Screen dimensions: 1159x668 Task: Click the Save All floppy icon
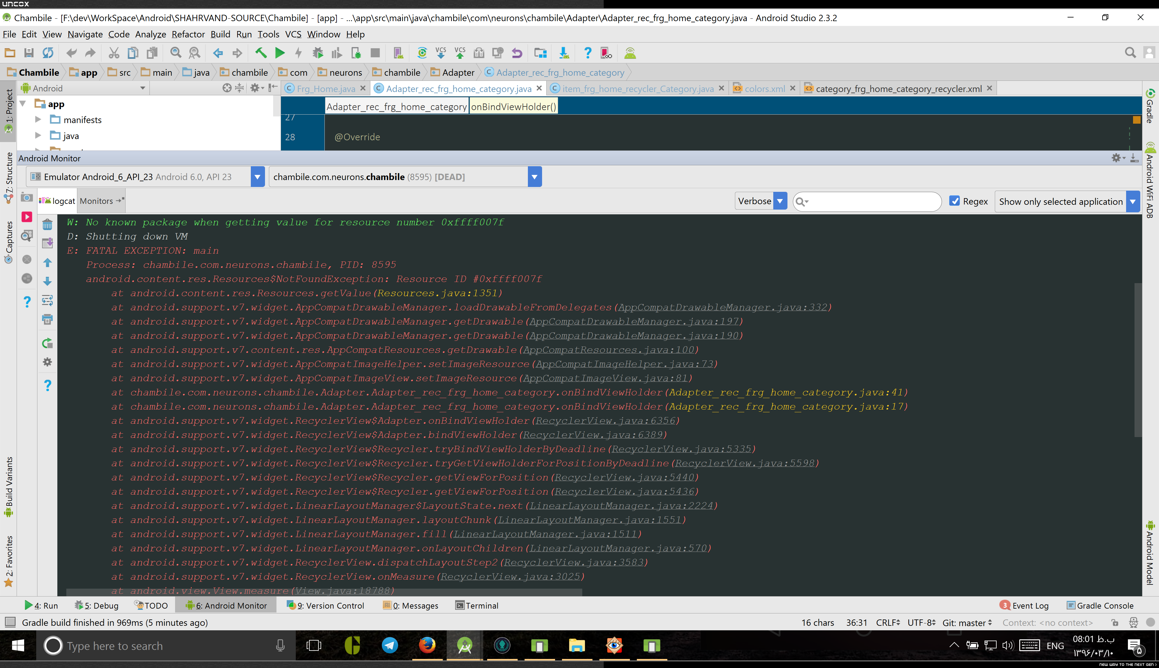[x=28, y=53]
